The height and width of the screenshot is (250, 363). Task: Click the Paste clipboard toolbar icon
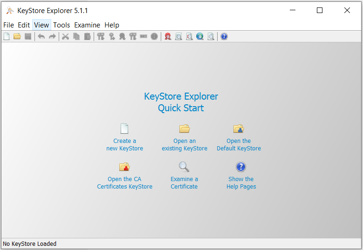87,36
